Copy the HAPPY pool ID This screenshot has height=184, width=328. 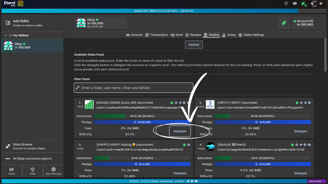click(x=97, y=150)
